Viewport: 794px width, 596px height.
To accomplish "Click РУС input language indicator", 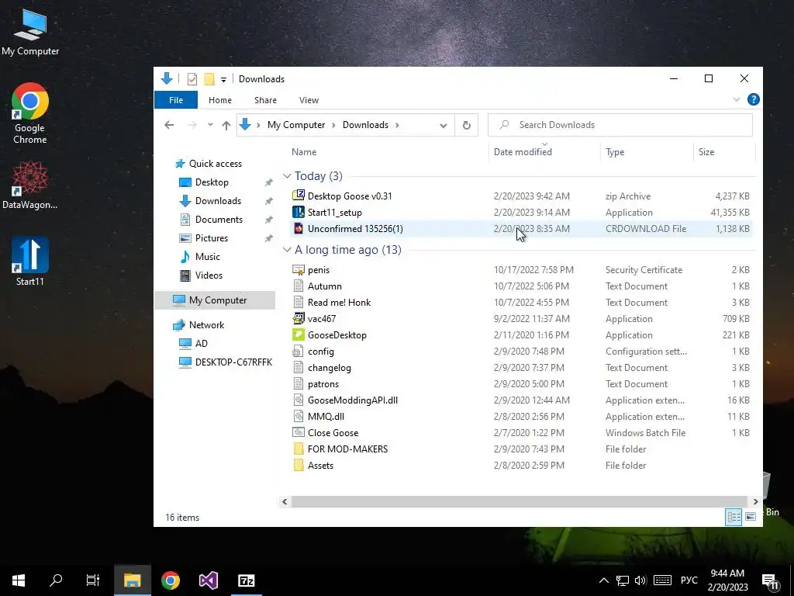I will [689, 580].
